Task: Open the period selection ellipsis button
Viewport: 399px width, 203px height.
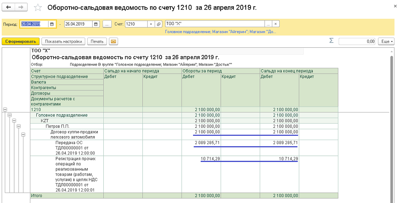Action: 107,24
